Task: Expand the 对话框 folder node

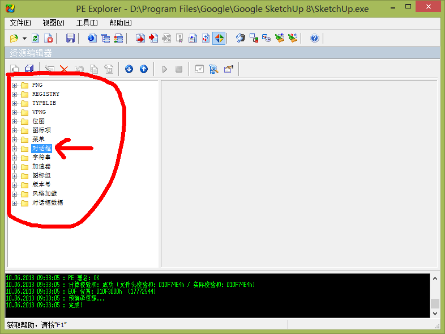Action: pyautogui.click(x=14, y=149)
